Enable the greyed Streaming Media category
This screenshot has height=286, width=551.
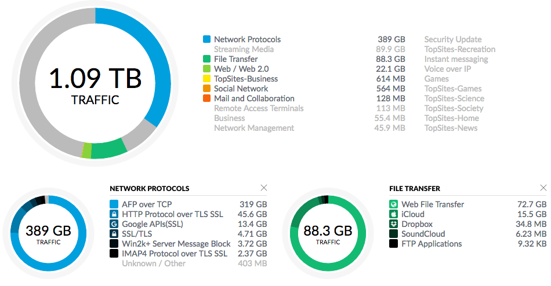click(244, 49)
